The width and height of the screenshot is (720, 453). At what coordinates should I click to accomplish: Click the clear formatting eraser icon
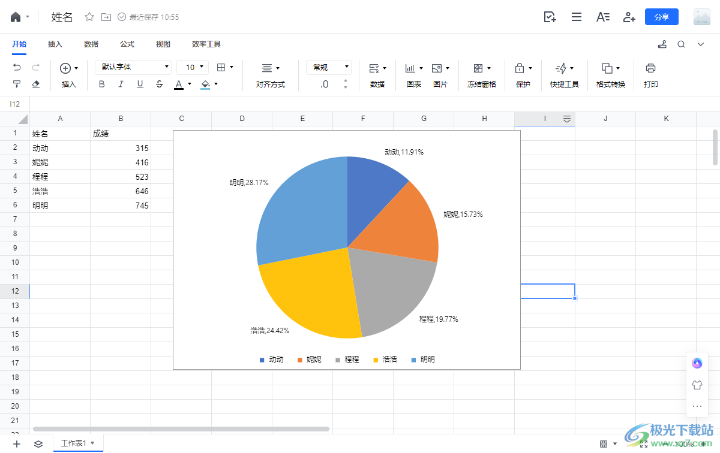pos(36,84)
